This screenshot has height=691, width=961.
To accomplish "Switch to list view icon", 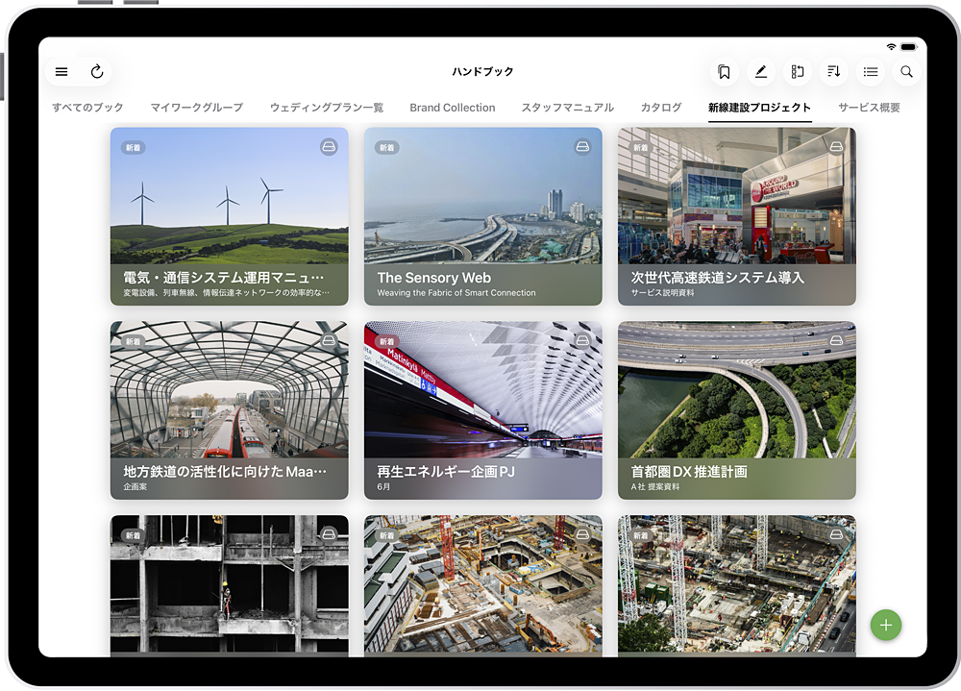I will (x=870, y=72).
